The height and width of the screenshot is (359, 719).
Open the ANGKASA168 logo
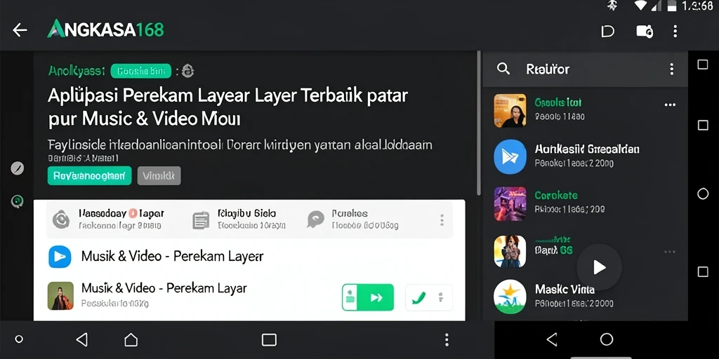coord(105,29)
